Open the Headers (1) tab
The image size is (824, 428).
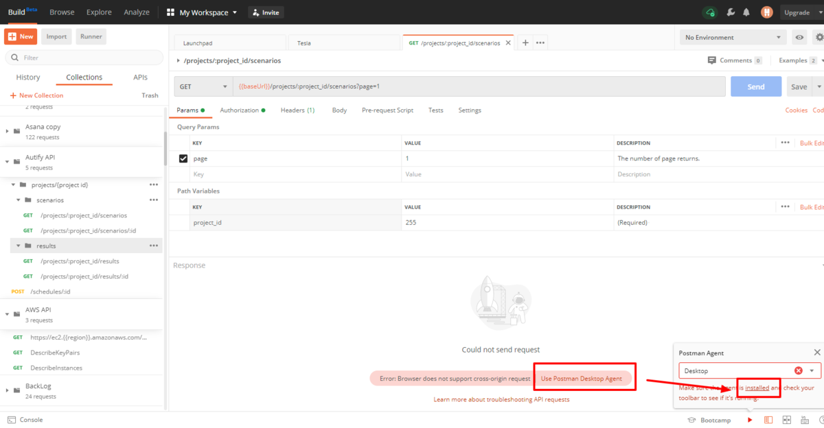coord(297,110)
